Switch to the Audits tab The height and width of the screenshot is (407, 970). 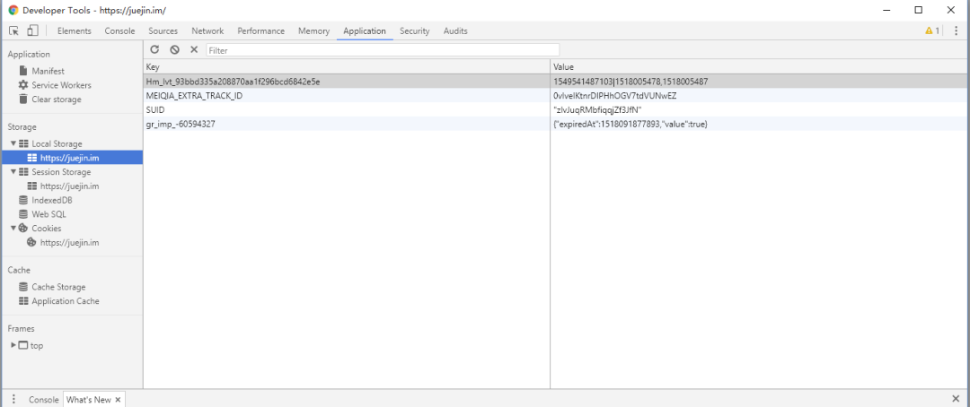[x=455, y=30]
